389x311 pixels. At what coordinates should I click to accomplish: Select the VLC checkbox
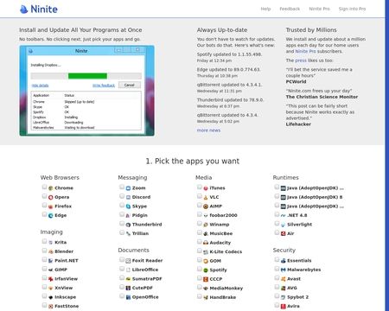(200, 196)
